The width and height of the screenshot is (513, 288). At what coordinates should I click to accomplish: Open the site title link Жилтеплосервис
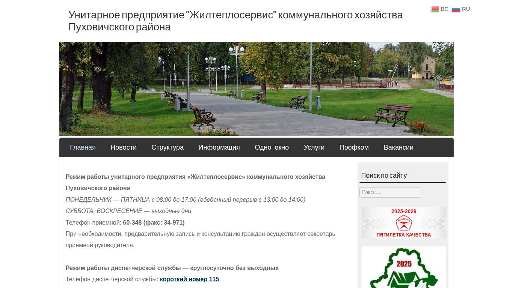[235, 21]
